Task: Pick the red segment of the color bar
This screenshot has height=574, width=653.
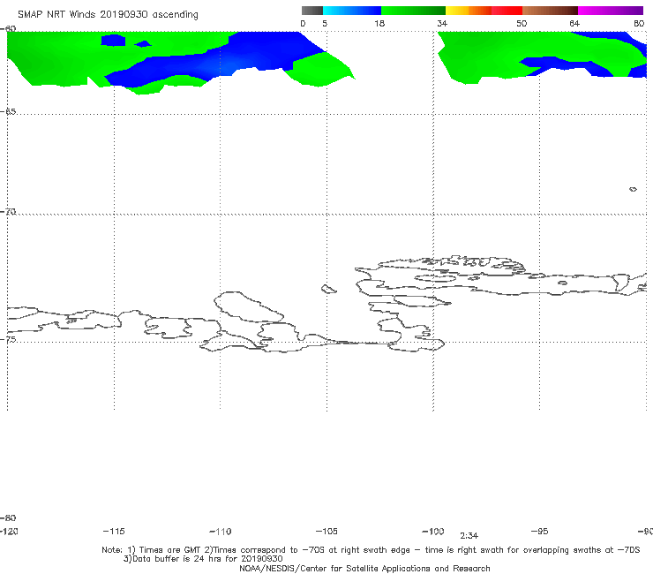Action: pos(507,11)
